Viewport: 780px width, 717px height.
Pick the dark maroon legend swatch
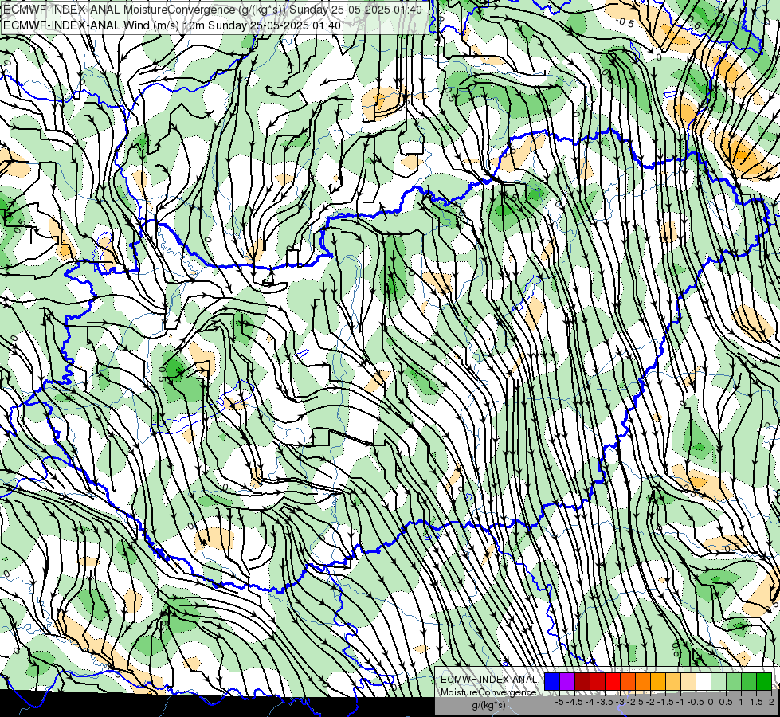(582, 681)
